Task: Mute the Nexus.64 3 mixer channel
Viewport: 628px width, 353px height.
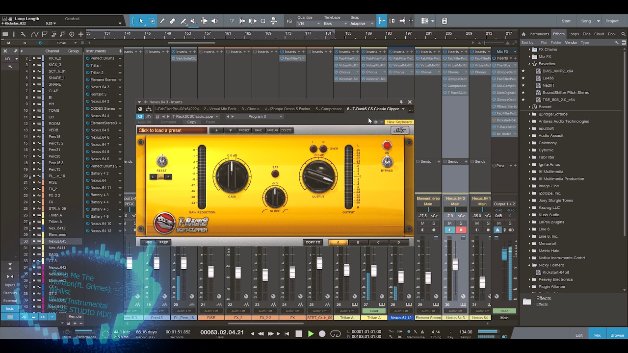Action: pos(450,223)
